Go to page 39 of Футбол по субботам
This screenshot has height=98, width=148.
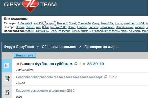pyautogui.click(x=95, y=64)
